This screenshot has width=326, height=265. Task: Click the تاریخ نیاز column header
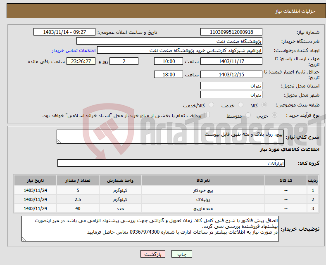coord(36,180)
